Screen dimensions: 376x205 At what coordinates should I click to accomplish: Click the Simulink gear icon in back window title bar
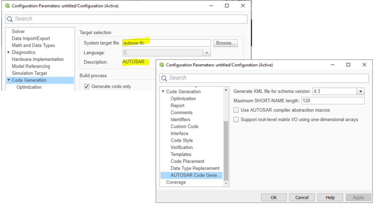(x=7, y=6)
